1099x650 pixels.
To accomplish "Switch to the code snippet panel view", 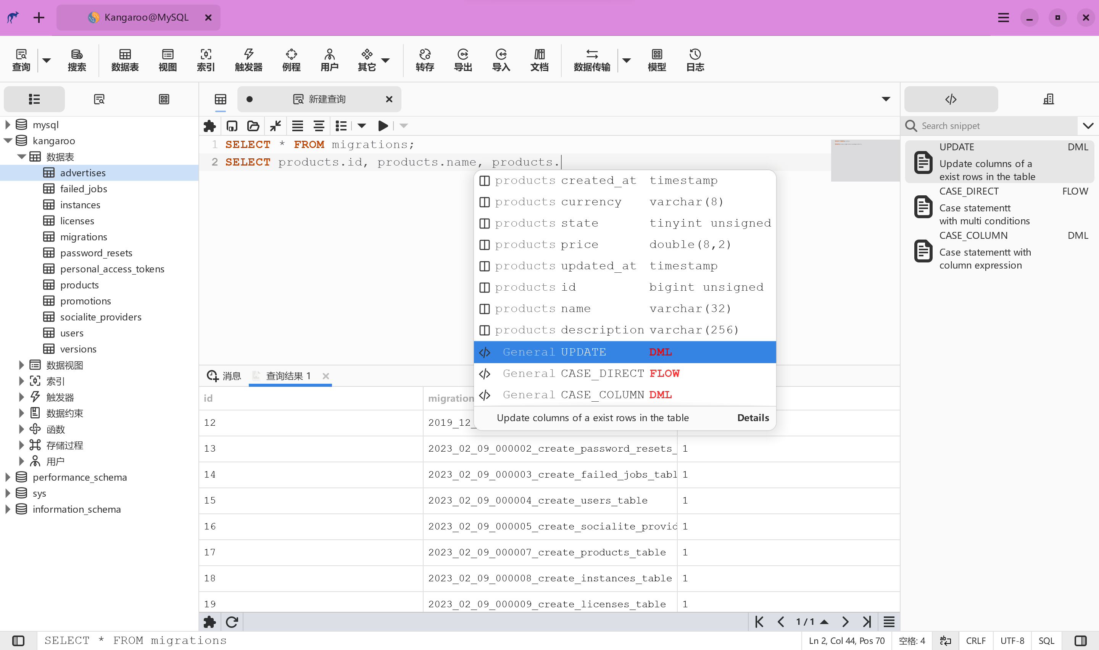I will (951, 100).
